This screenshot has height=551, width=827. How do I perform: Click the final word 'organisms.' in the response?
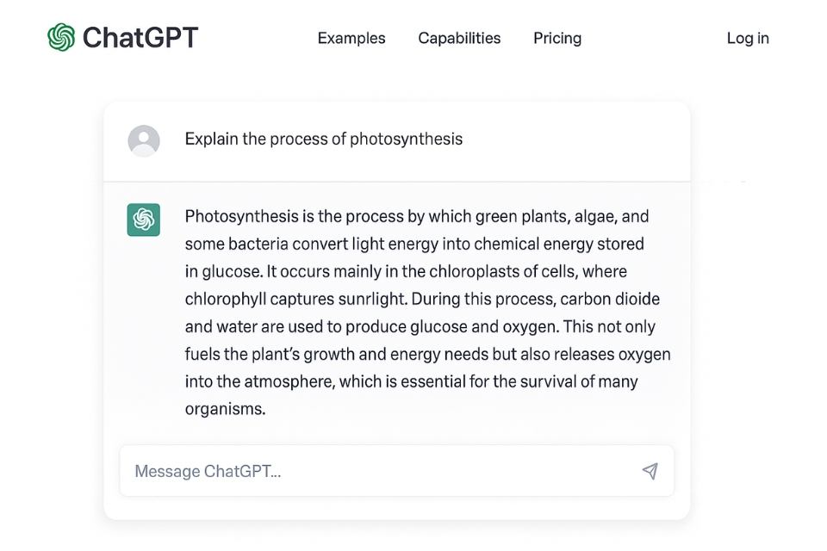pos(225,409)
